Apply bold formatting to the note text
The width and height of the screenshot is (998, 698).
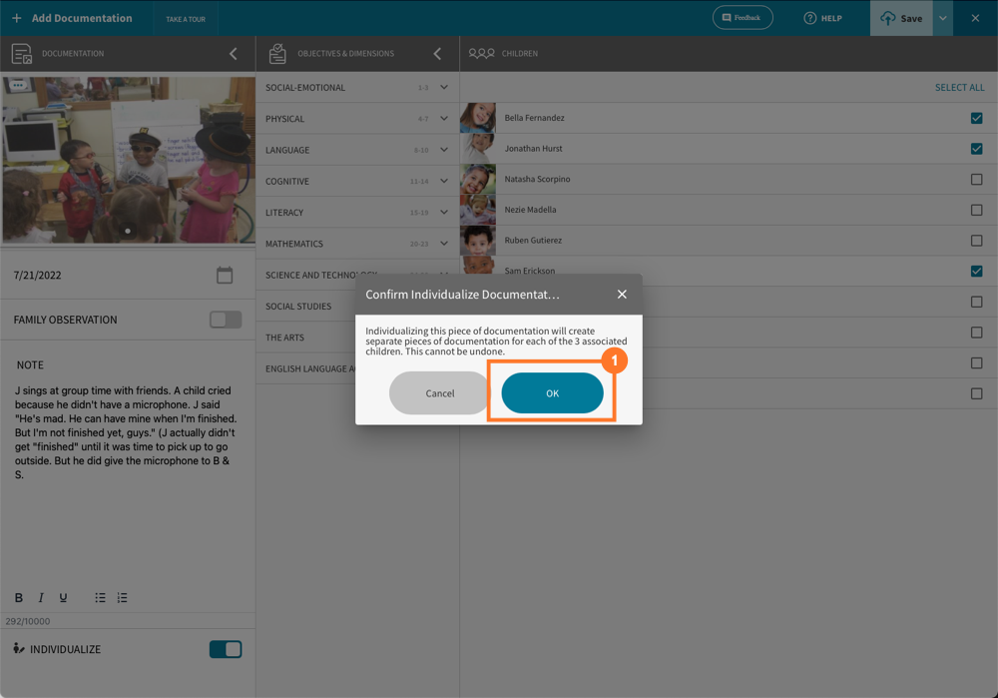coord(18,597)
